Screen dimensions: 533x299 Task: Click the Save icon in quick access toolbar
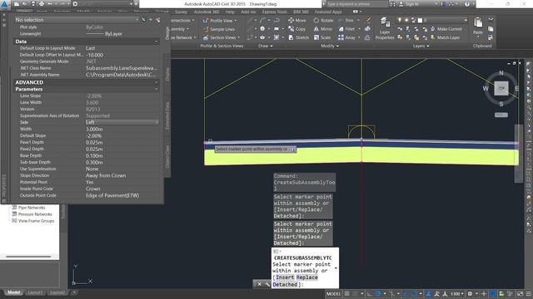click(33, 4)
